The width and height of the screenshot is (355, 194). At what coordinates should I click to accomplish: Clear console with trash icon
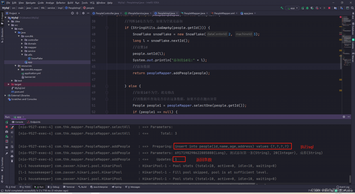(12, 161)
